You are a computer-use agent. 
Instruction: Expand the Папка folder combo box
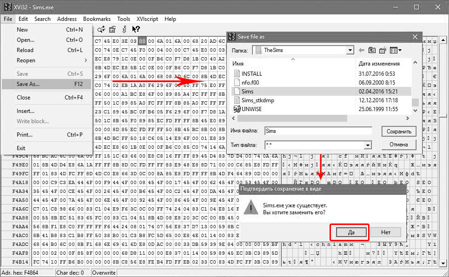[350, 50]
